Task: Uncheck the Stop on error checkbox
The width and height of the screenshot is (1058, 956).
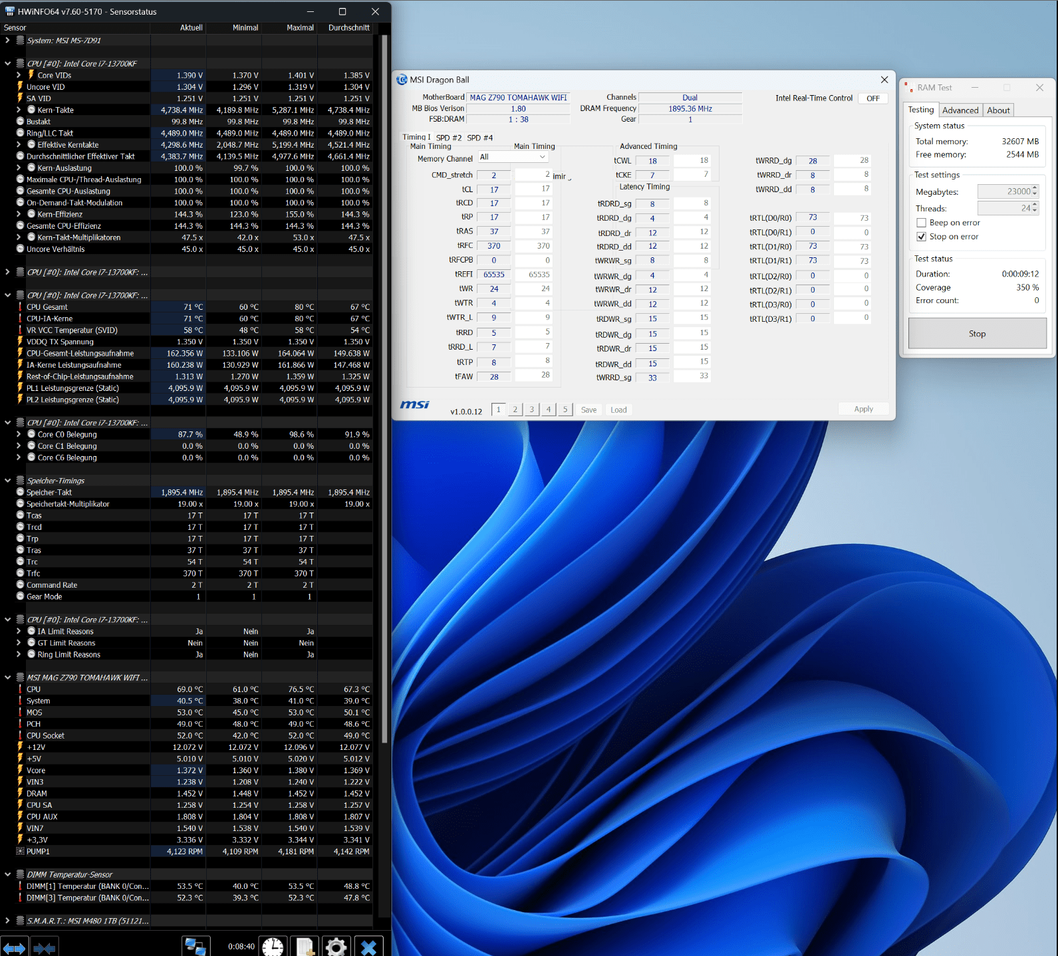Action: [921, 237]
